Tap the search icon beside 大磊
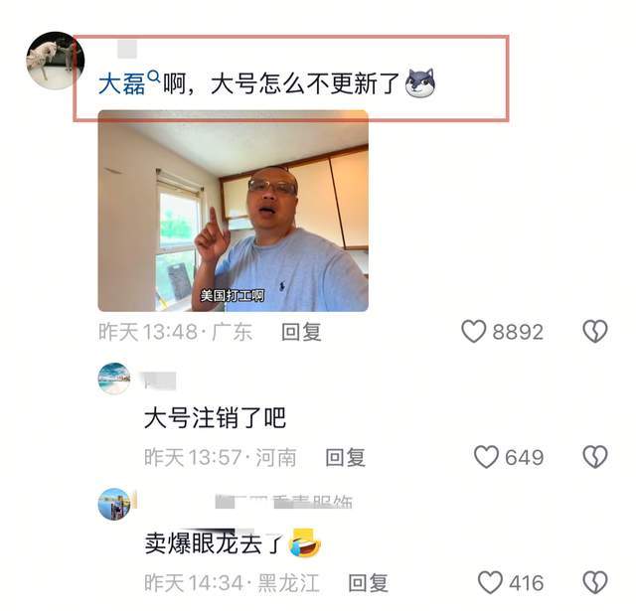 [x=154, y=76]
